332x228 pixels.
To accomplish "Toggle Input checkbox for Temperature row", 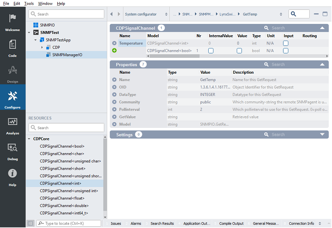I will 286,43.
